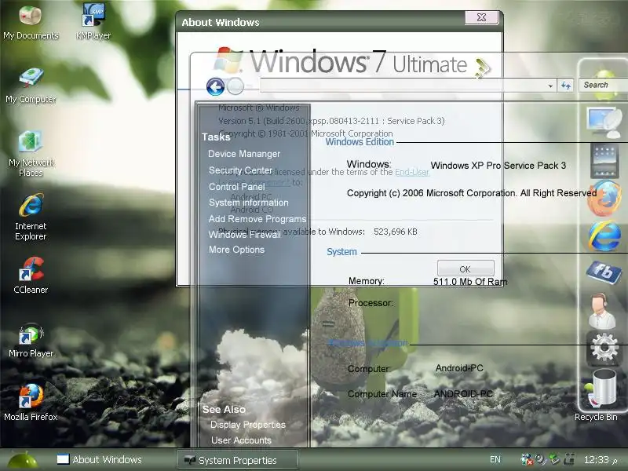Image resolution: width=628 pixels, height=471 pixels.
Task: Open Windows Firewall task link
Action: pyautogui.click(x=244, y=235)
